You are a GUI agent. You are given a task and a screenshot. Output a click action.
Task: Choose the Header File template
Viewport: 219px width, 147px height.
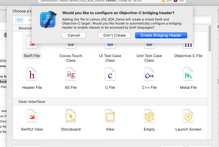point(32,76)
